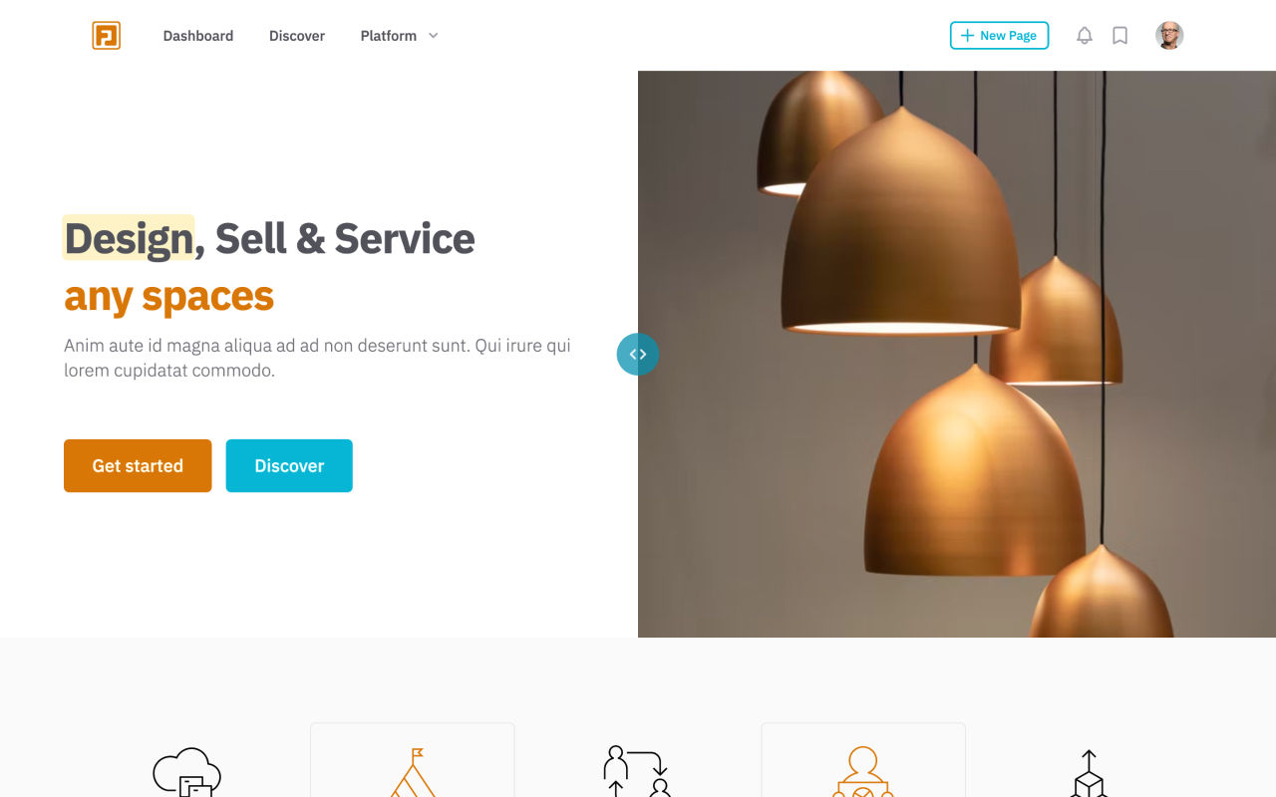Open the Platform menu
The image size is (1276, 797).
399,36
